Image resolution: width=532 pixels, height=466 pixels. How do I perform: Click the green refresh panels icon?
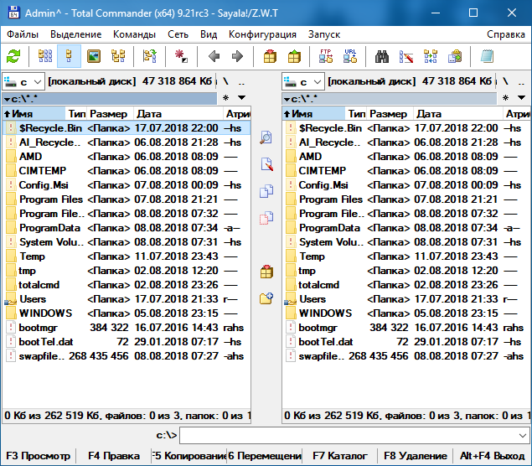pyautogui.click(x=13, y=57)
